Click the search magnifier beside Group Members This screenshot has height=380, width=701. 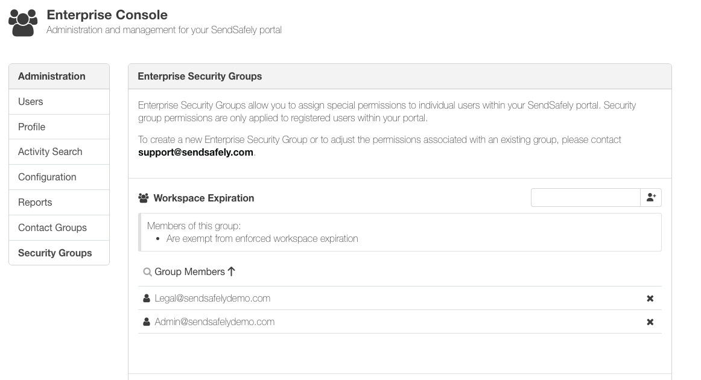tap(147, 272)
